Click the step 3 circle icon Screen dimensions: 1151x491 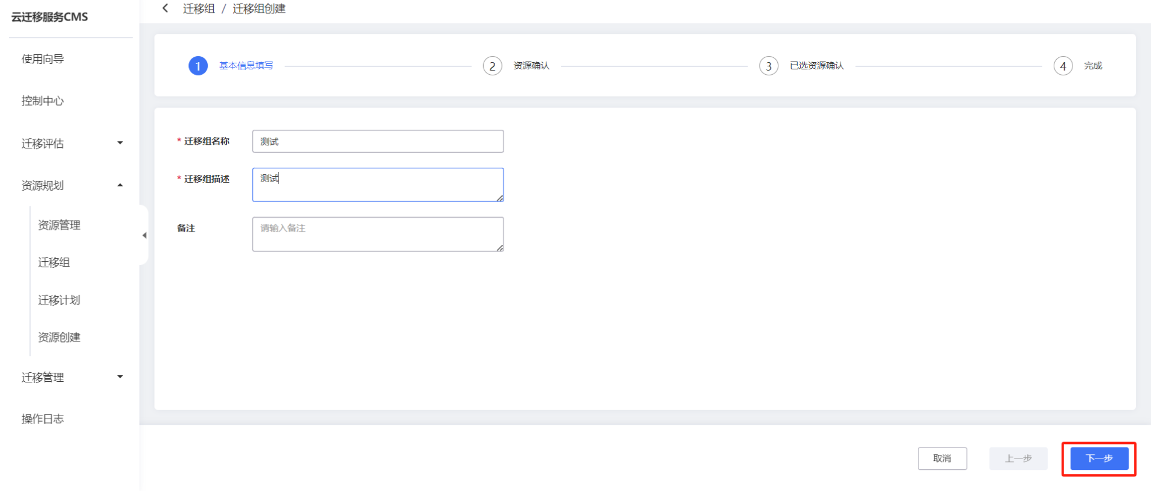[768, 66]
